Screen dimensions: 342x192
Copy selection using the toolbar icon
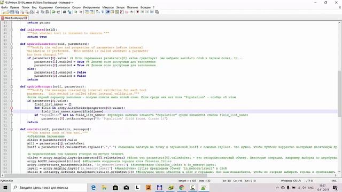pos(42,12)
